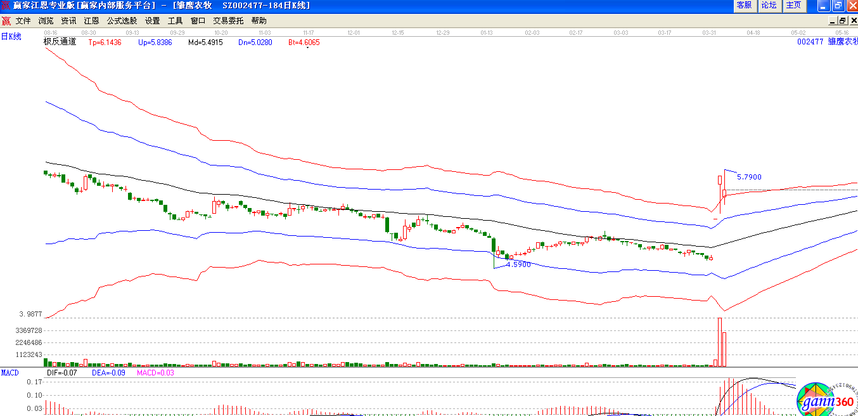The image size is (858, 416).
Task: Click the Md=5.4915 value
Action: pos(205,42)
